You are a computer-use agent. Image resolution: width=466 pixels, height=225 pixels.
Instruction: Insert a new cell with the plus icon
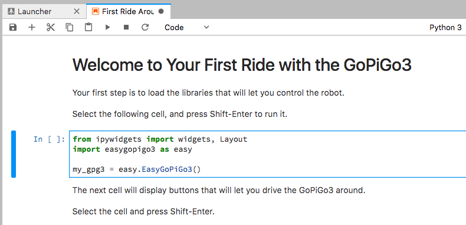click(31, 27)
